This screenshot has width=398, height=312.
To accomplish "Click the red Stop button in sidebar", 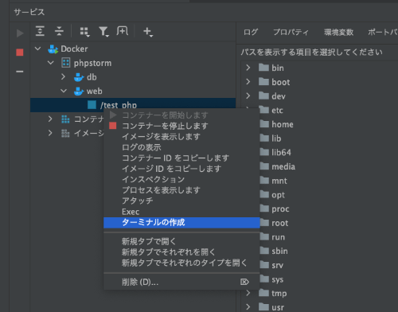I will 20,53.
